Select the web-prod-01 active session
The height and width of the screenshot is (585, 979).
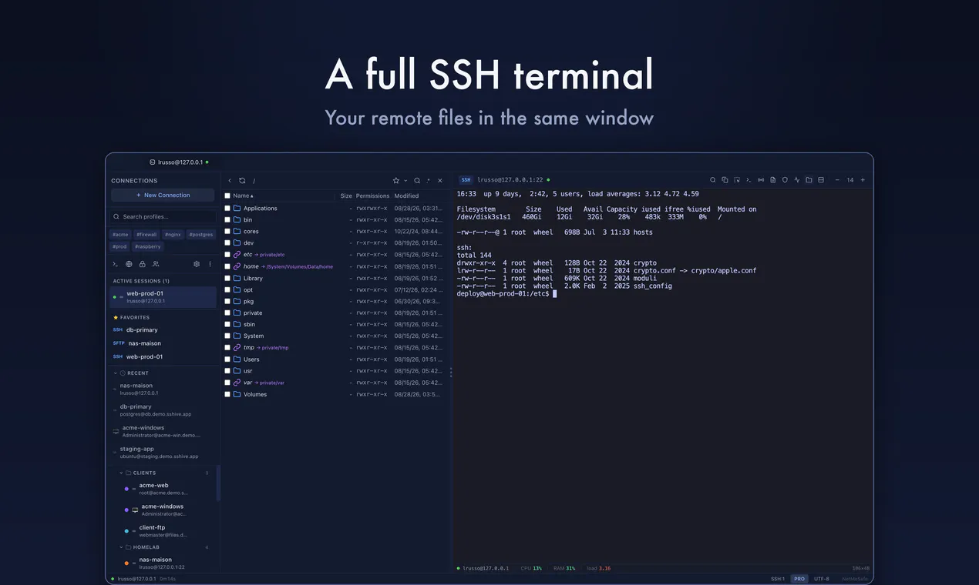pyautogui.click(x=163, y=297)
